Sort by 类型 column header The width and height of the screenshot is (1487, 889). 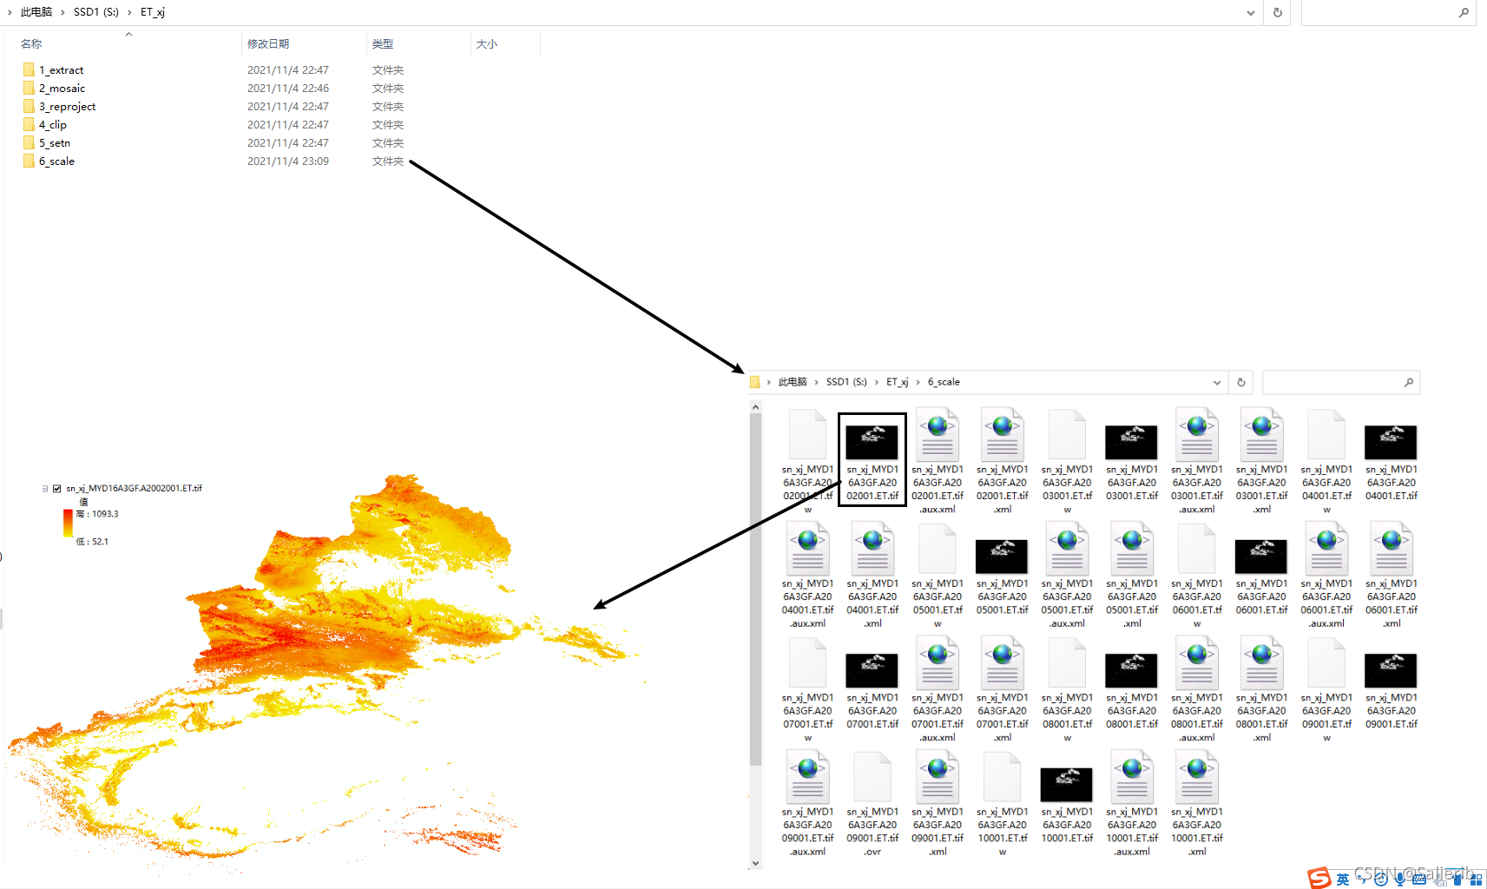383,43
